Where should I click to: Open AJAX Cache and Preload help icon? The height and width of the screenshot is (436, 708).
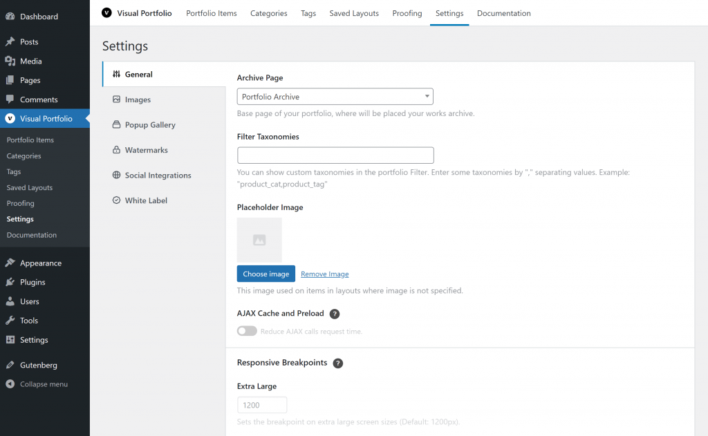(x=335, y=314)
